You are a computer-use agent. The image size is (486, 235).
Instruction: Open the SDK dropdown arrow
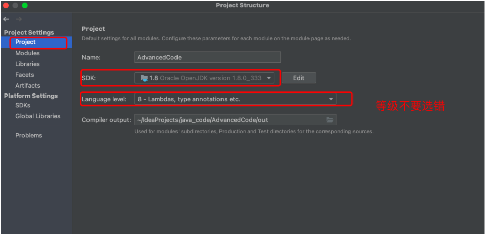[269, 78]
